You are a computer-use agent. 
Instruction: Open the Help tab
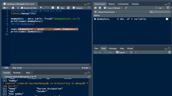[x=122, y=49]
